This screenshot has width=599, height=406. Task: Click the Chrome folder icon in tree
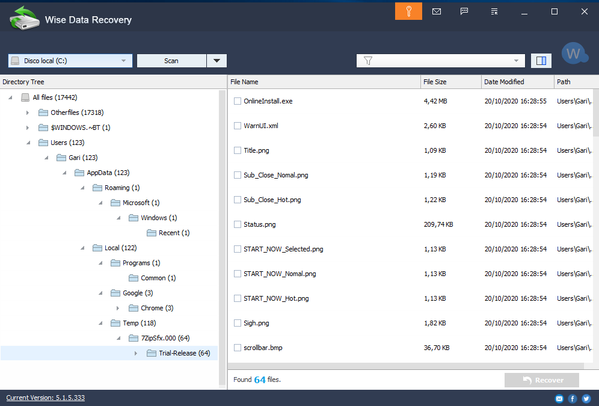pos(134,308)
